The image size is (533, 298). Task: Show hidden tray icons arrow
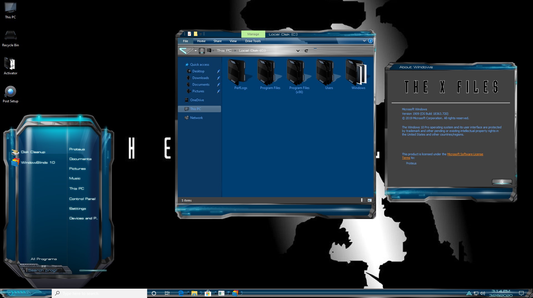coord(469,293)
